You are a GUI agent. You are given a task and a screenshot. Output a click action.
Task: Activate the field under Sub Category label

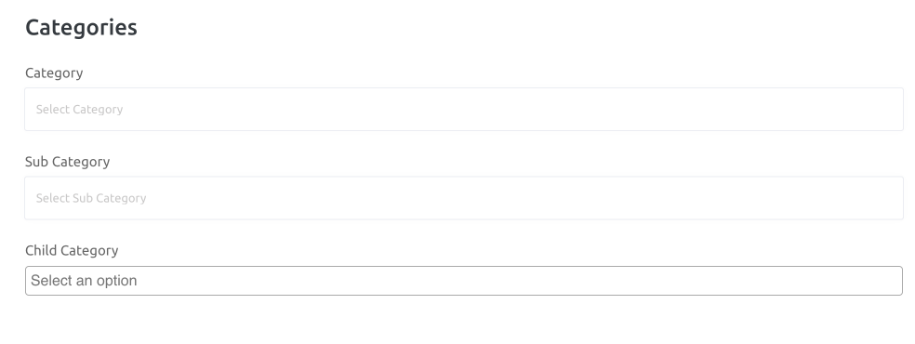[464, 198]
